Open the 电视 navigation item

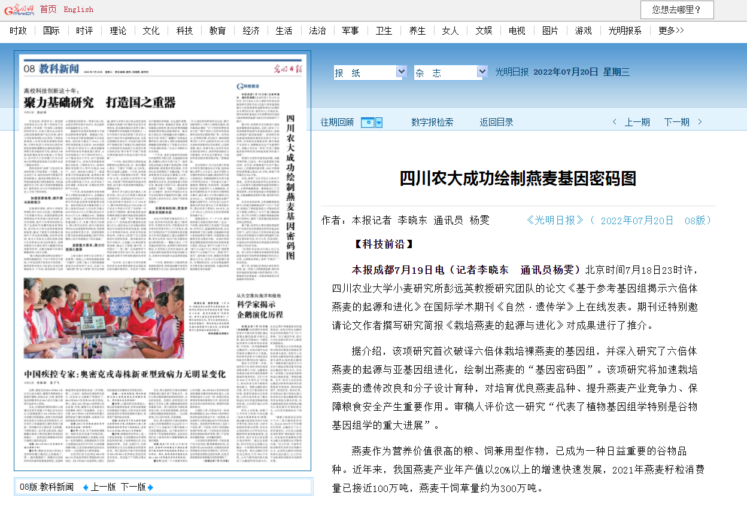(x=517, y=30)
